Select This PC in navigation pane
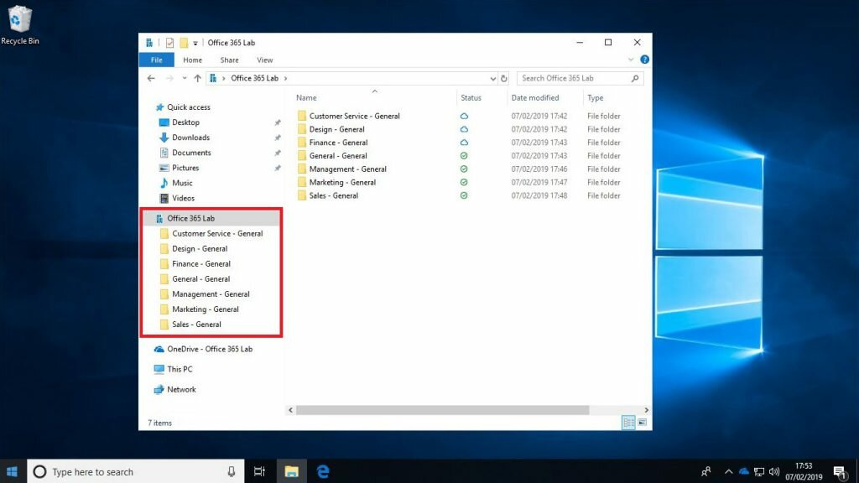The image size is (859, 483). coord(180,370)
